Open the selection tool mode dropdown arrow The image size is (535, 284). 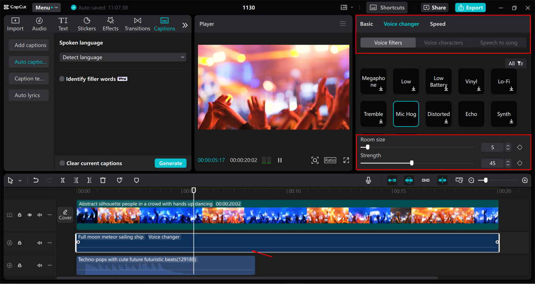(x=20, y=181)
